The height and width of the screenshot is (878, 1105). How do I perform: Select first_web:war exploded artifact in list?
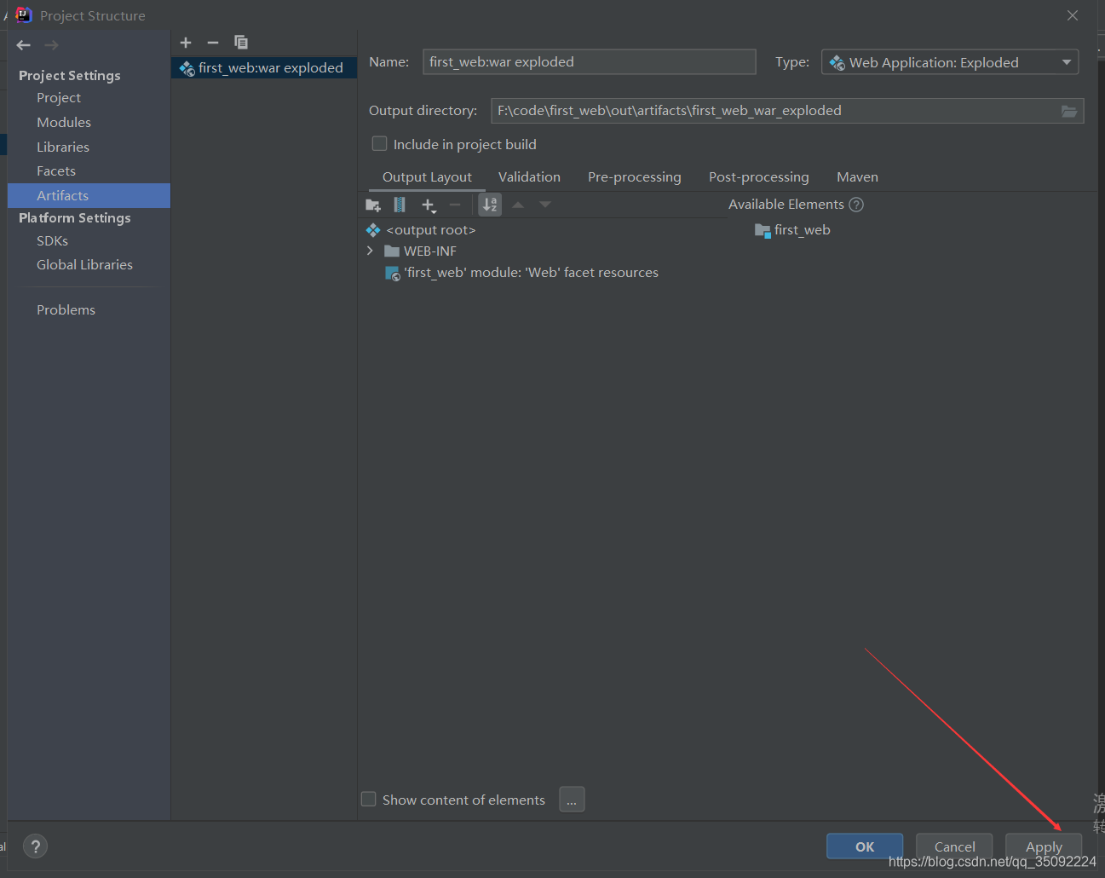[x=264, y=68]
